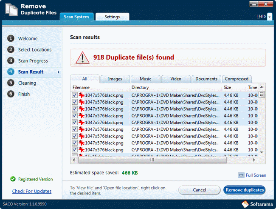Click step 5 Cleaning number icon
276x209 pixels.
(11, 83)
